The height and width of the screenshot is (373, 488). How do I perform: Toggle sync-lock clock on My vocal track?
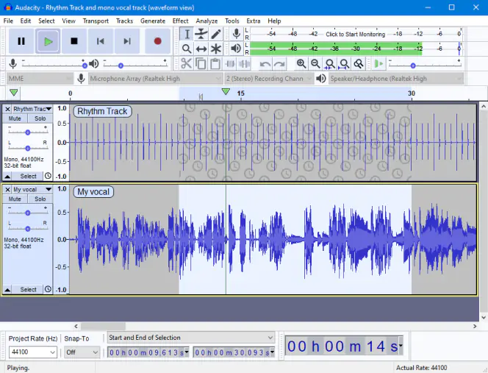pos(48,289)
